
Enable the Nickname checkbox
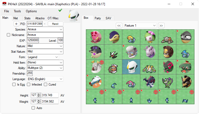[x=8, y=35]
